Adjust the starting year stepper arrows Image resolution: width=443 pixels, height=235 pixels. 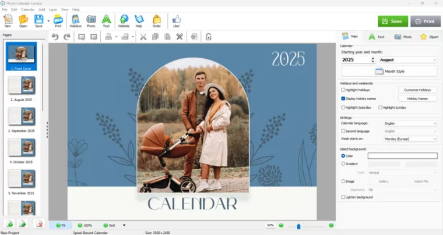coord(372,60)
